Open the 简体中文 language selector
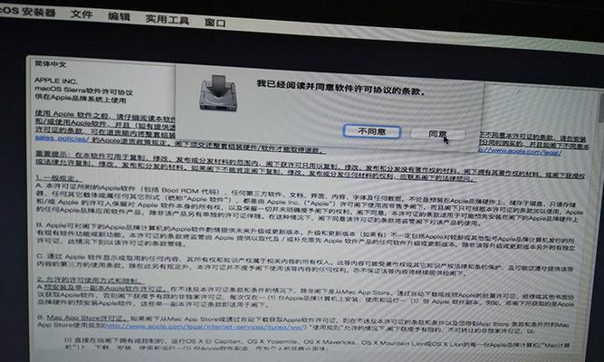This screenshot has height=362, width=604. pos(51,63)
